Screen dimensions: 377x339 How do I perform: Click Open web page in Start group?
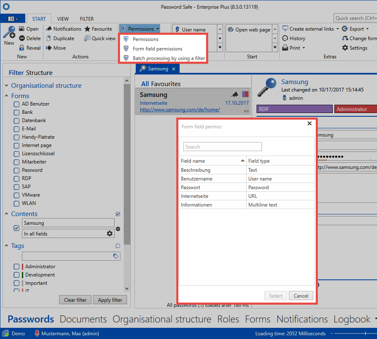249,29
